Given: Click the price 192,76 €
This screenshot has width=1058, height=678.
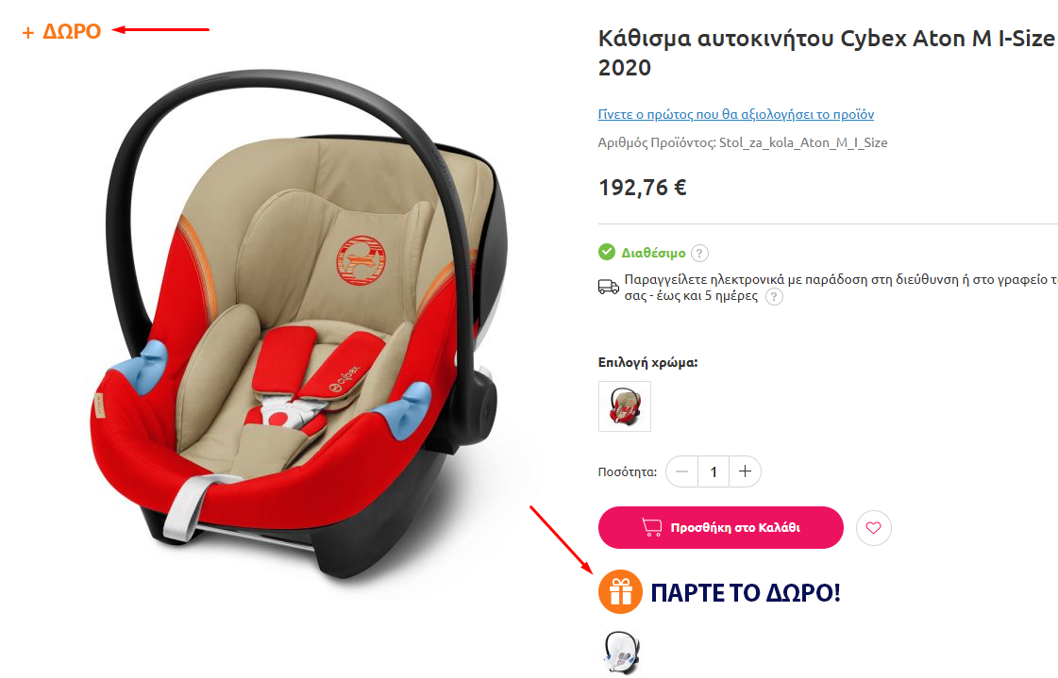Looking at the screenshot, I should [643, 188].
